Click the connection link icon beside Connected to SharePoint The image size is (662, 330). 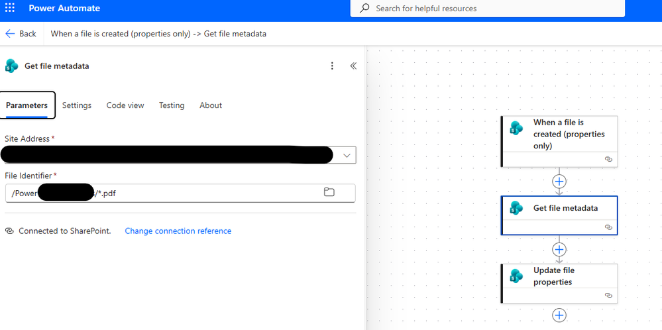(x=9, y=231)
